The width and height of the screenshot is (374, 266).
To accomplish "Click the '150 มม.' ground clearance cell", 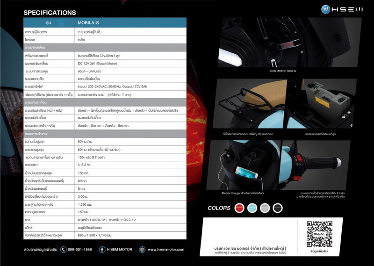I will point(130,212).
